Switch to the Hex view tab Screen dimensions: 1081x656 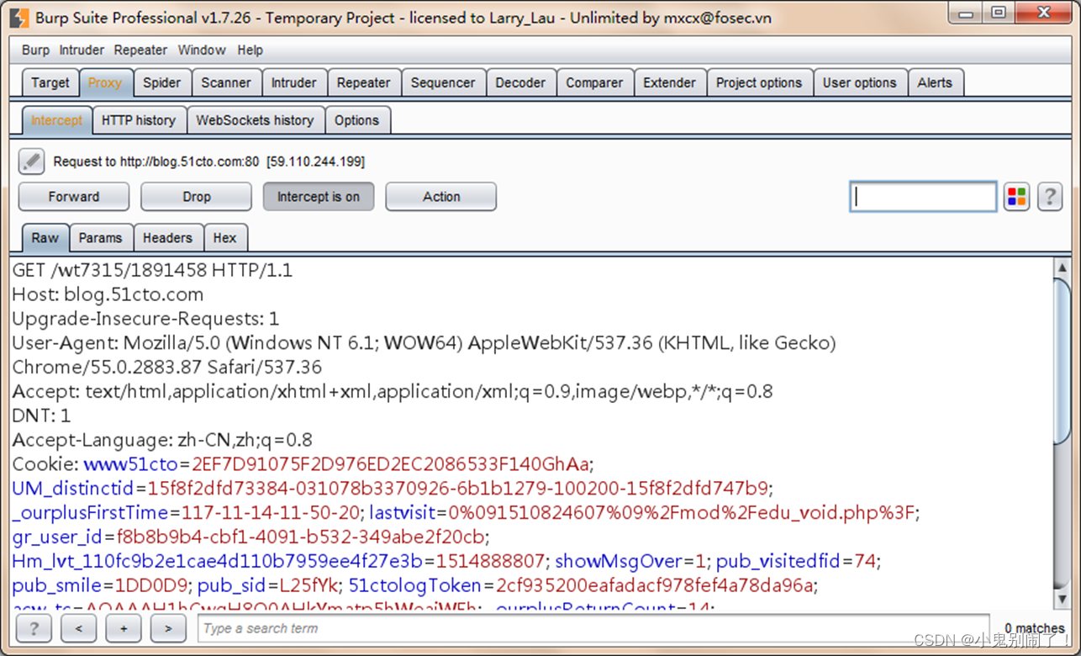pos(224,238)
